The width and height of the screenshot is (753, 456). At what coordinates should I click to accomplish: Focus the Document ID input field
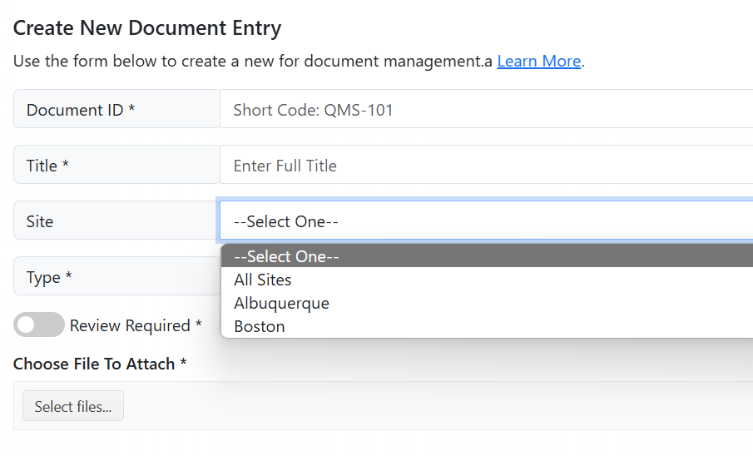[x=486, y=109]
